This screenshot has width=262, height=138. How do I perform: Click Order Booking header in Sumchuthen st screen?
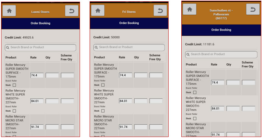click(221, 30)
